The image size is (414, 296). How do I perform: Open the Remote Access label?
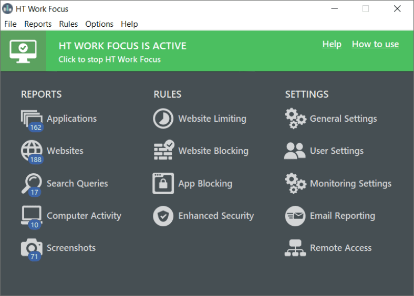point(340,248)
